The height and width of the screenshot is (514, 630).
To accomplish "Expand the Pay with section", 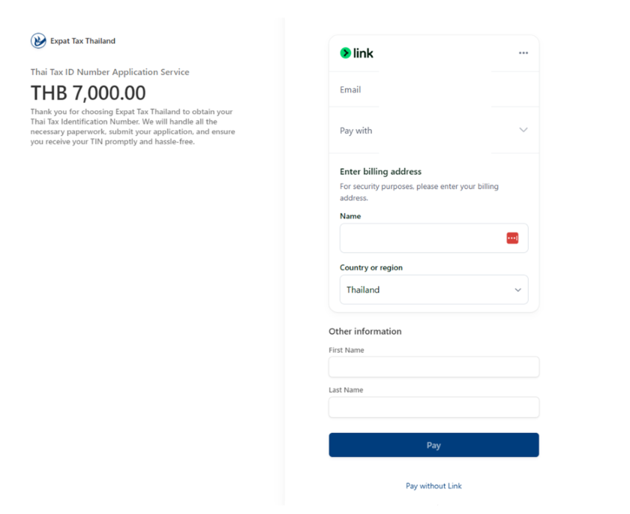I will (x=433, y=130).
